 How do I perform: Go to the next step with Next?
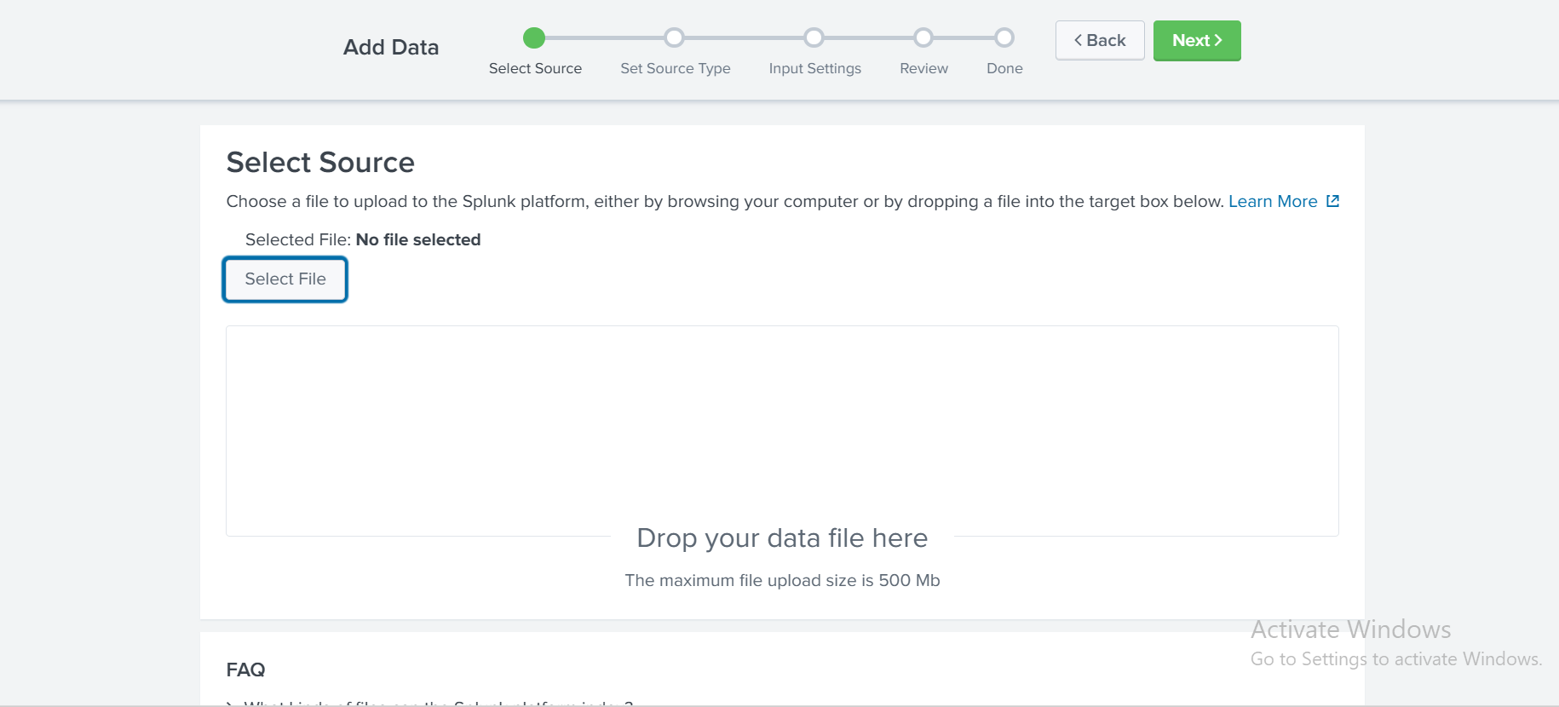1196,41
